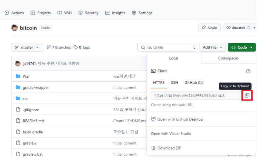Open the src folder
Viewport: 257px width, 161px height.
pos(25,99)
